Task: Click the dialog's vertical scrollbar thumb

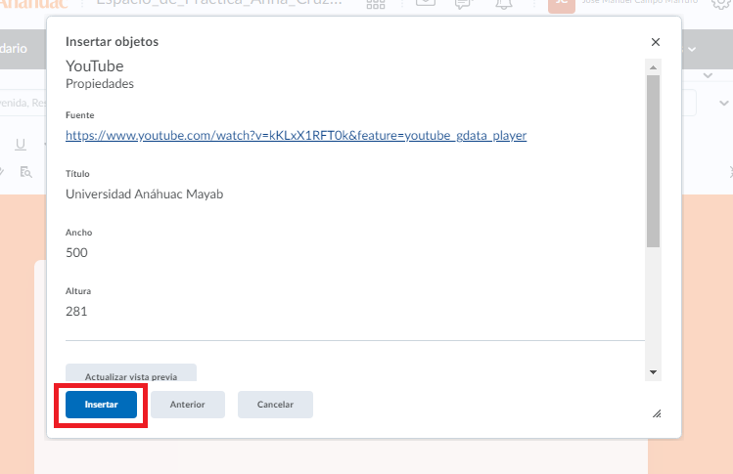Action: pos(653,161)
